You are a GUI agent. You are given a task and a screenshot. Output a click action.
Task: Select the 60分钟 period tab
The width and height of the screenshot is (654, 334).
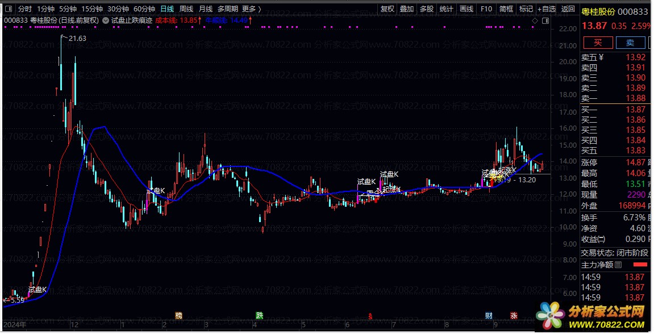click(144, 9)
